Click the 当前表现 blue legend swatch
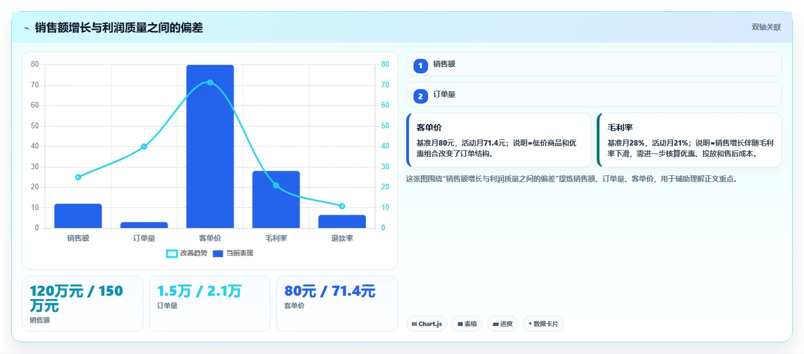 218,254
